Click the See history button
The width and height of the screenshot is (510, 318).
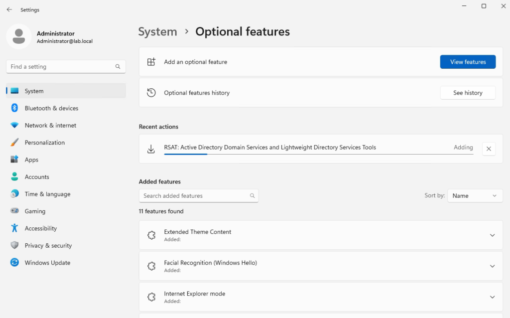[x=468, y=93]
